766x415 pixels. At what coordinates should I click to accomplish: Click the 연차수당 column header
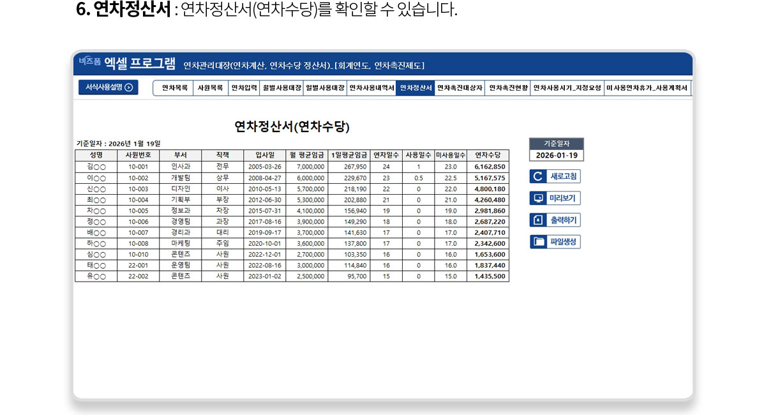488,155
